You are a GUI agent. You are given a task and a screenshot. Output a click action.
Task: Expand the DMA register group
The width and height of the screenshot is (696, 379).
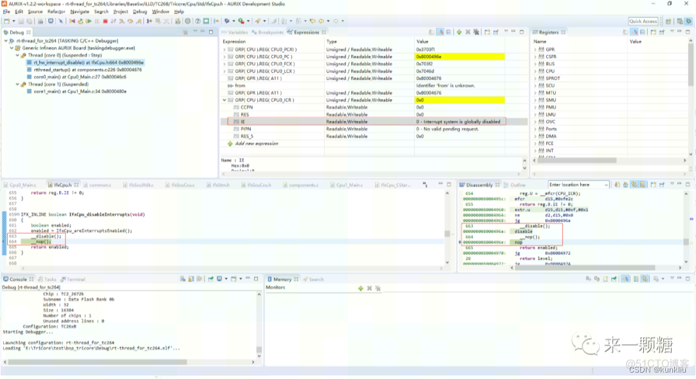point(535,137)
